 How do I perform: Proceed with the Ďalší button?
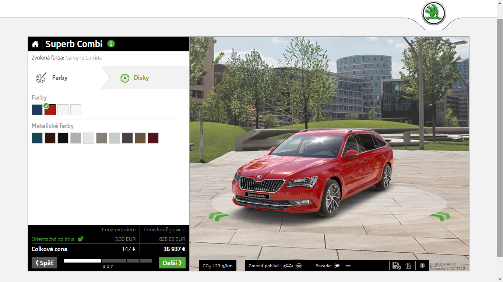click(172, 263)
